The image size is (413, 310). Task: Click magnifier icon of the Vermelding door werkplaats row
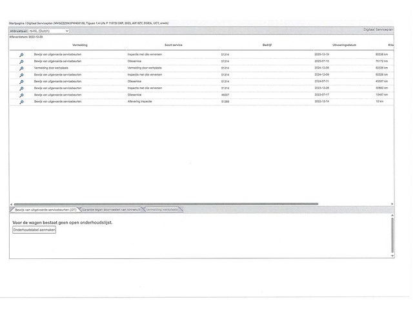click(x=21, y=68)
